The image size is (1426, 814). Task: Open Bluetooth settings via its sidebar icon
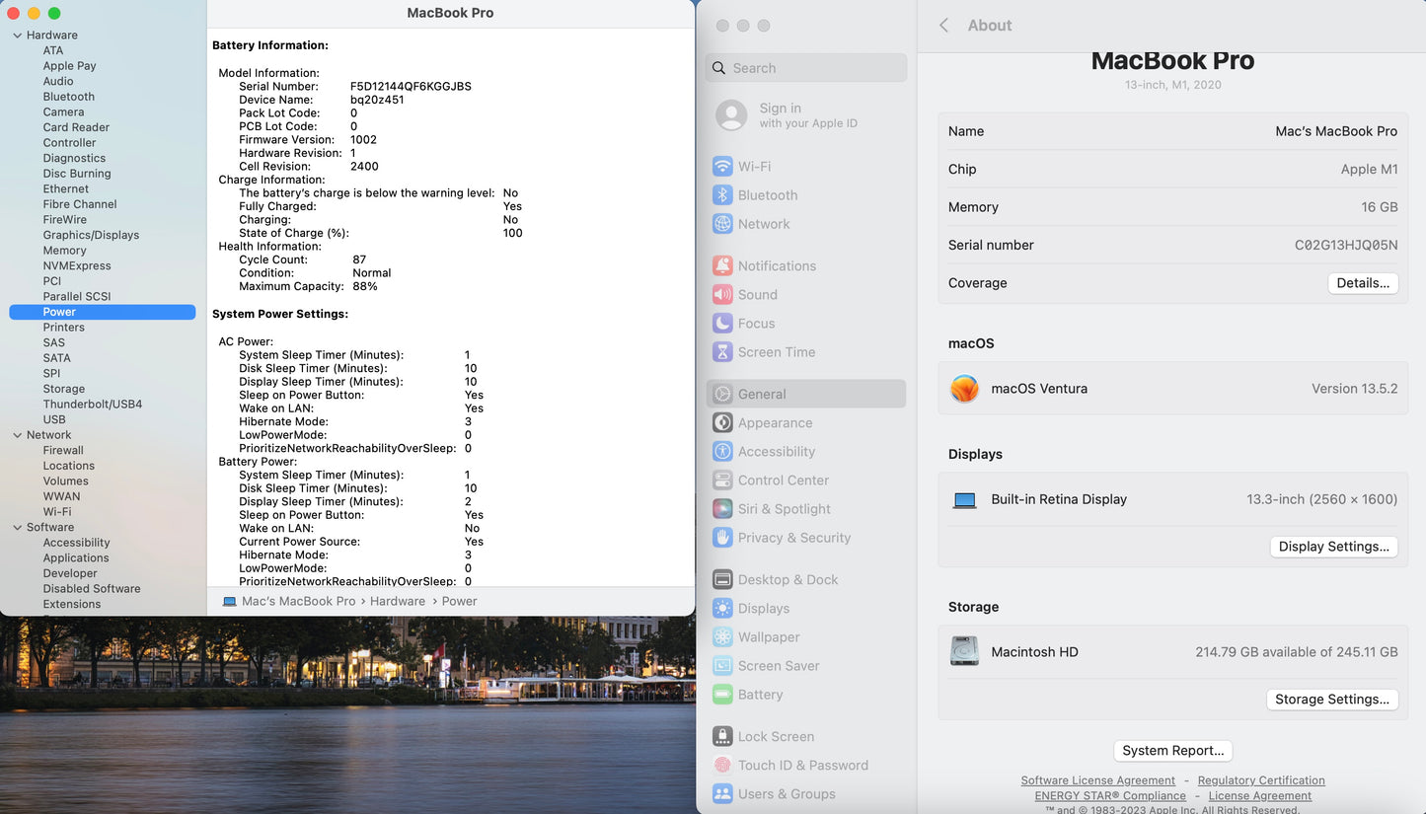tap(722, 195)
